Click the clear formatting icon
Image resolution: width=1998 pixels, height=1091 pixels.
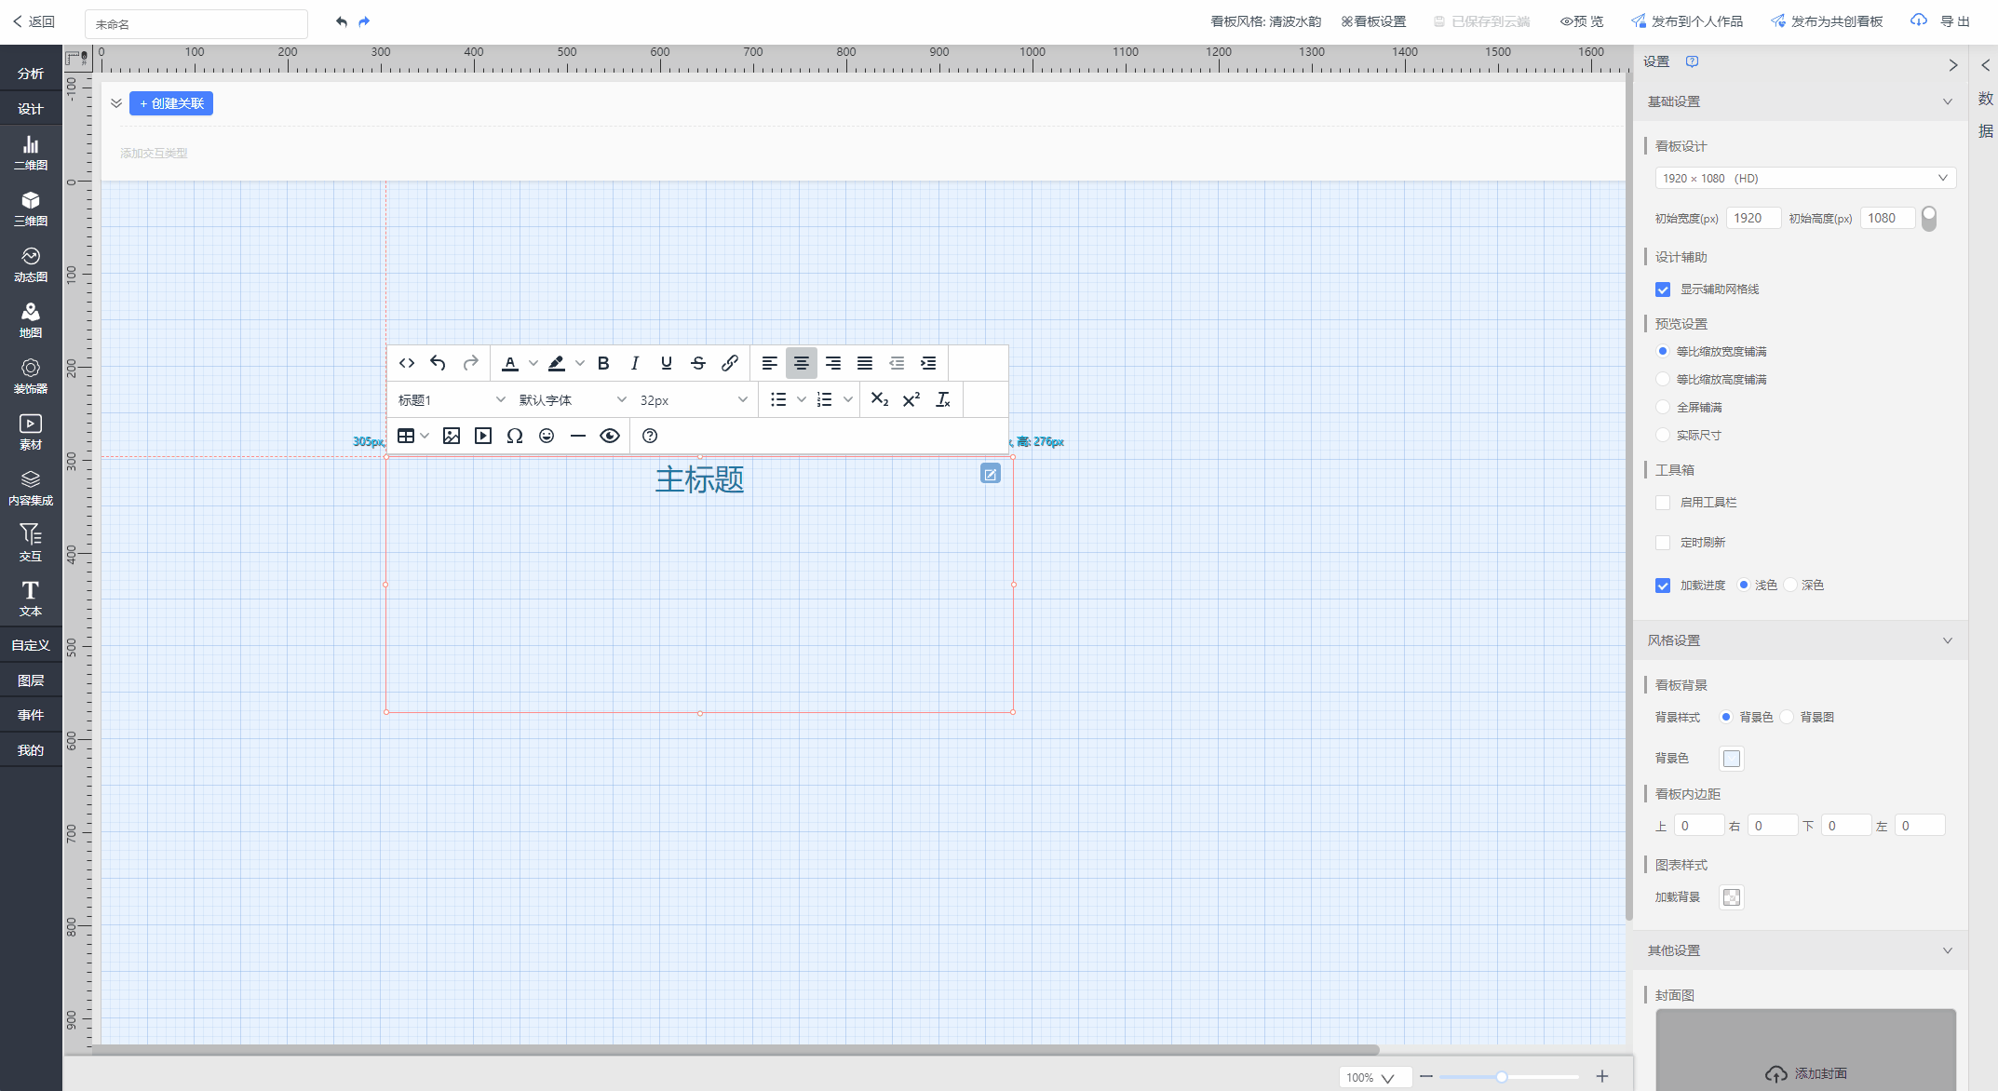[943, 399]
